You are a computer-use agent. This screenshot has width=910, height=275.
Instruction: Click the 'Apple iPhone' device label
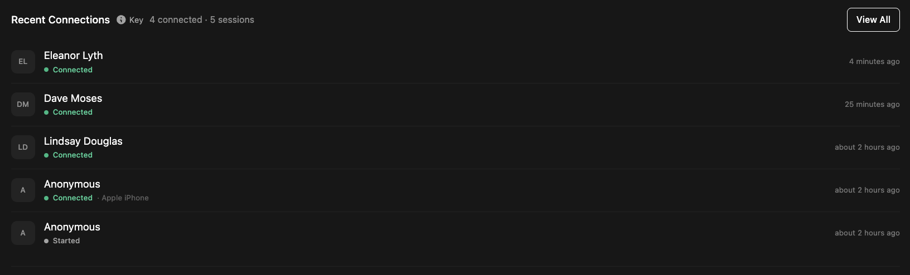coord(125,198)
